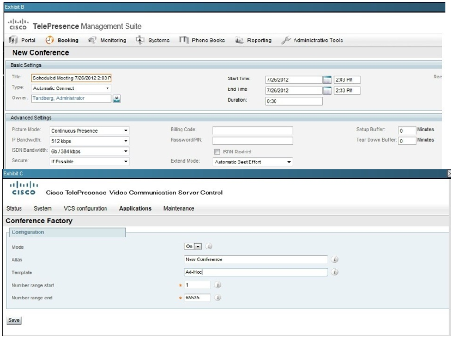Viewport: 453px width, 338px height.
Task: Click the Setup Buffer minutes field
Action: click(x=407, y=131)
